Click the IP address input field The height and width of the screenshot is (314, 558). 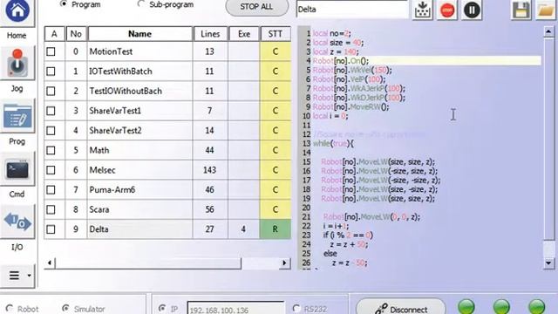[236, 308]
